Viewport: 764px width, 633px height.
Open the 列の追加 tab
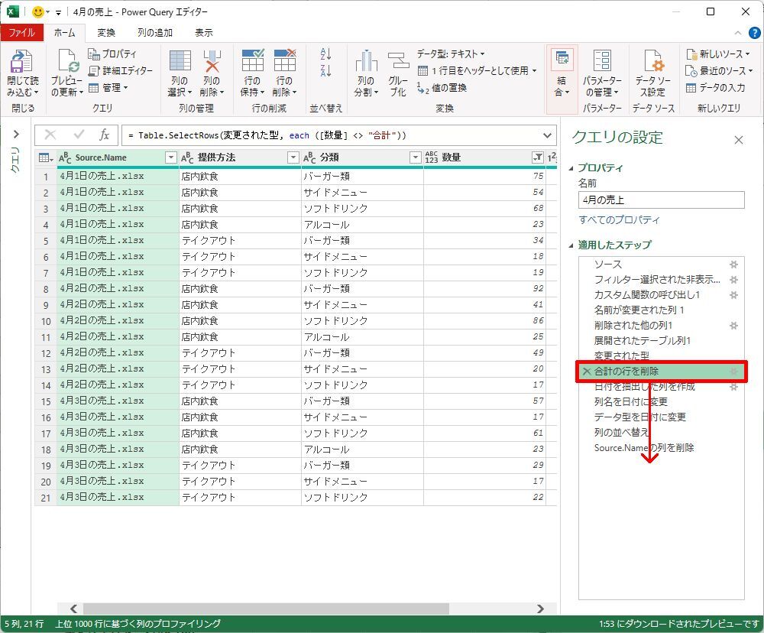coord(154,33)
